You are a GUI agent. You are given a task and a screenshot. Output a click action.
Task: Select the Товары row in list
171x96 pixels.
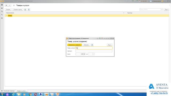point(87,16)
